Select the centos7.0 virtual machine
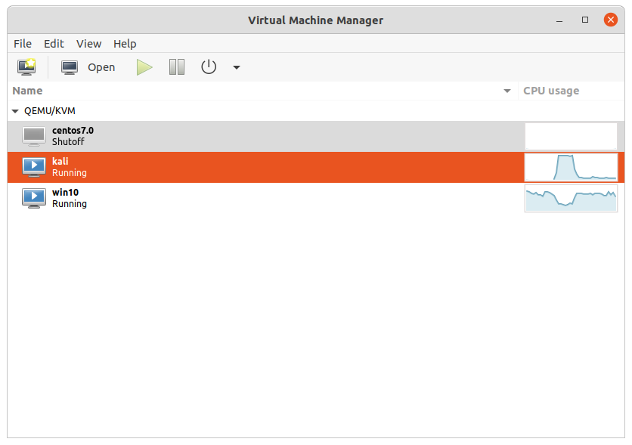Image resolution: width=632 pixels, height=445 pixels. 316,136
